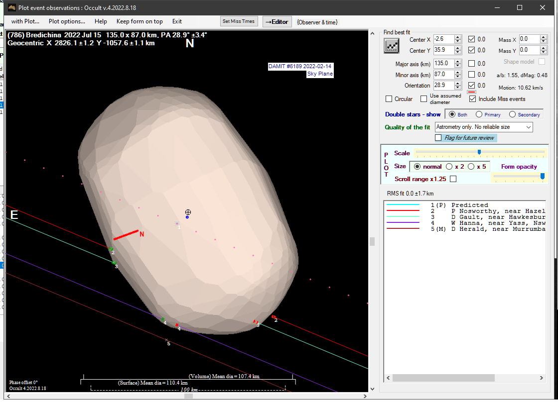Click the Form opacity slider handle

point(543,176)
